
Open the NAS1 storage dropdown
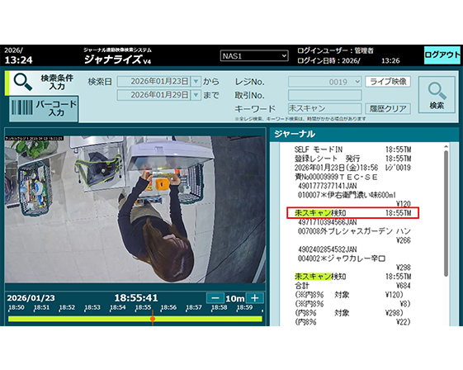pos(254,56)
